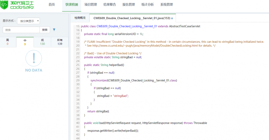Click the 360 codesafe shield logo
Screen dimensions: 269x140
[x=4, y=5]
